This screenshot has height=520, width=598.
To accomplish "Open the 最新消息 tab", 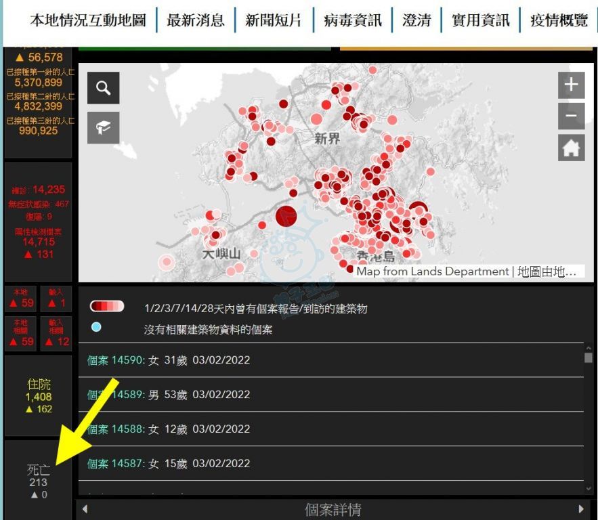I will pyautogui.click(x=195, y=20).
